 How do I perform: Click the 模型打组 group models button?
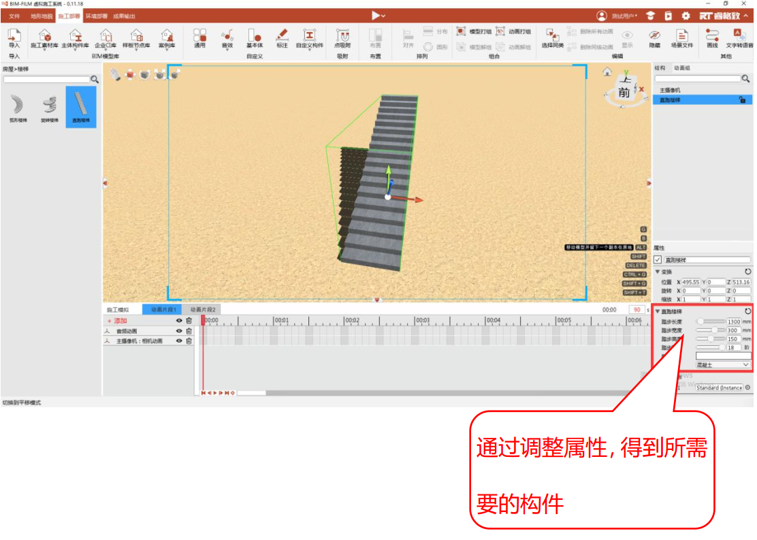point(474,31)
